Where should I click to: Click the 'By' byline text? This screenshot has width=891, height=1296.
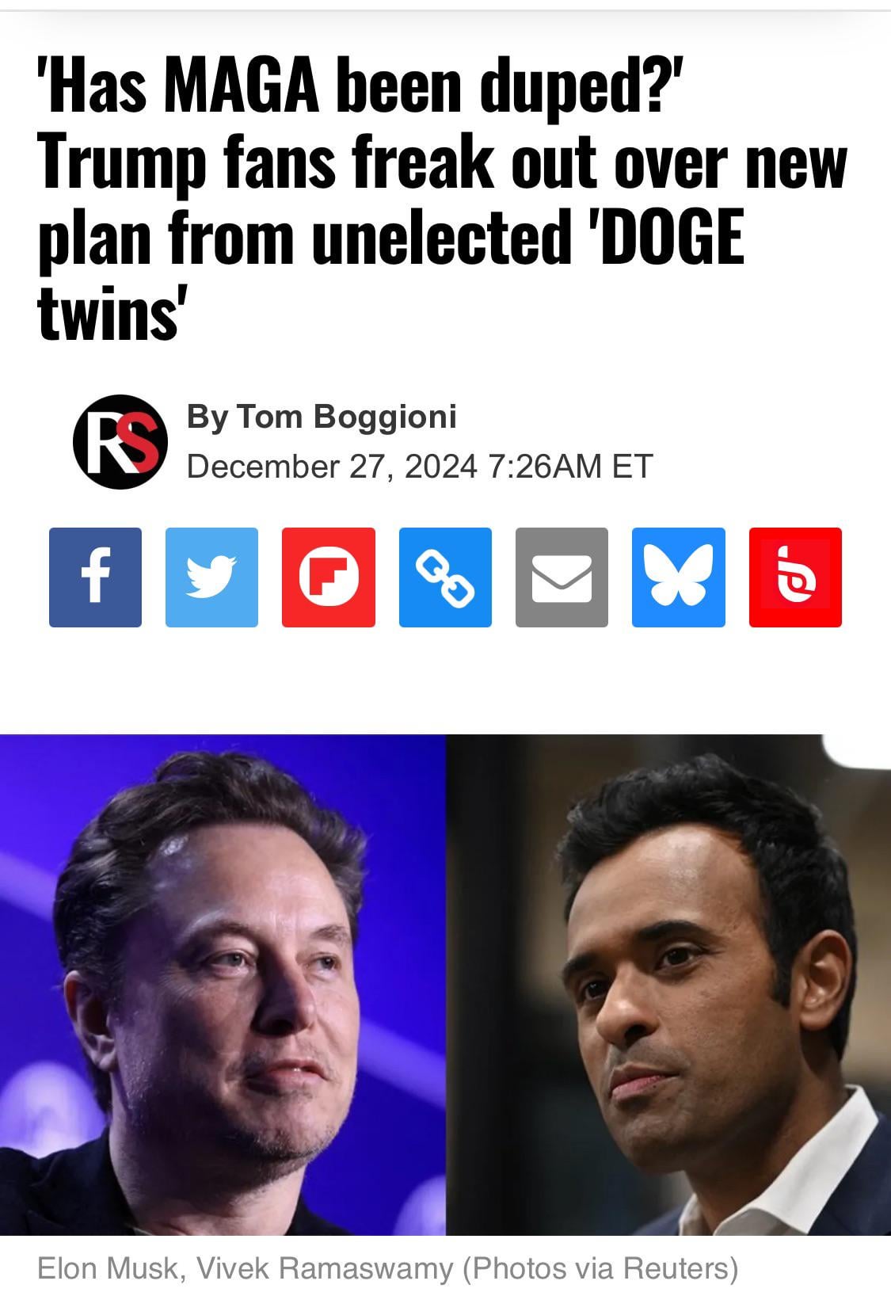[x=208, y=417]
